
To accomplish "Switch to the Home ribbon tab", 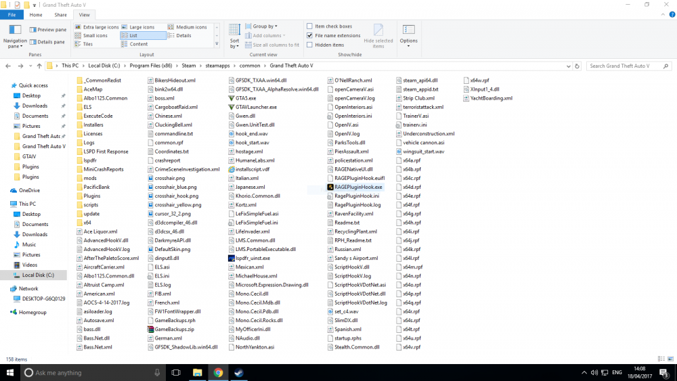I will click(36, 14).
